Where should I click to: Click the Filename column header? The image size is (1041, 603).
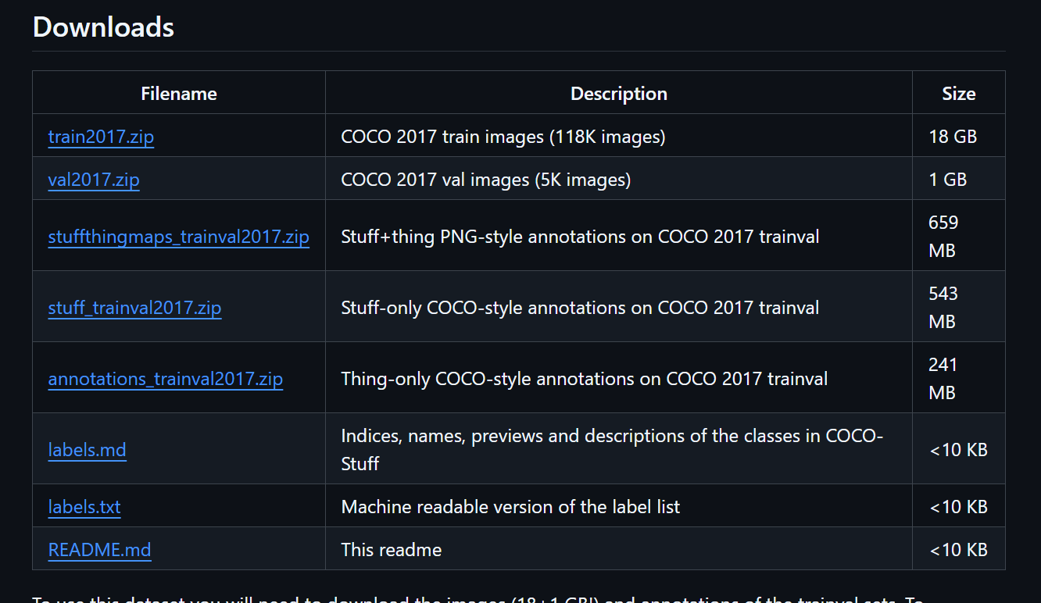pyautogui.click(x=178, y=93)
